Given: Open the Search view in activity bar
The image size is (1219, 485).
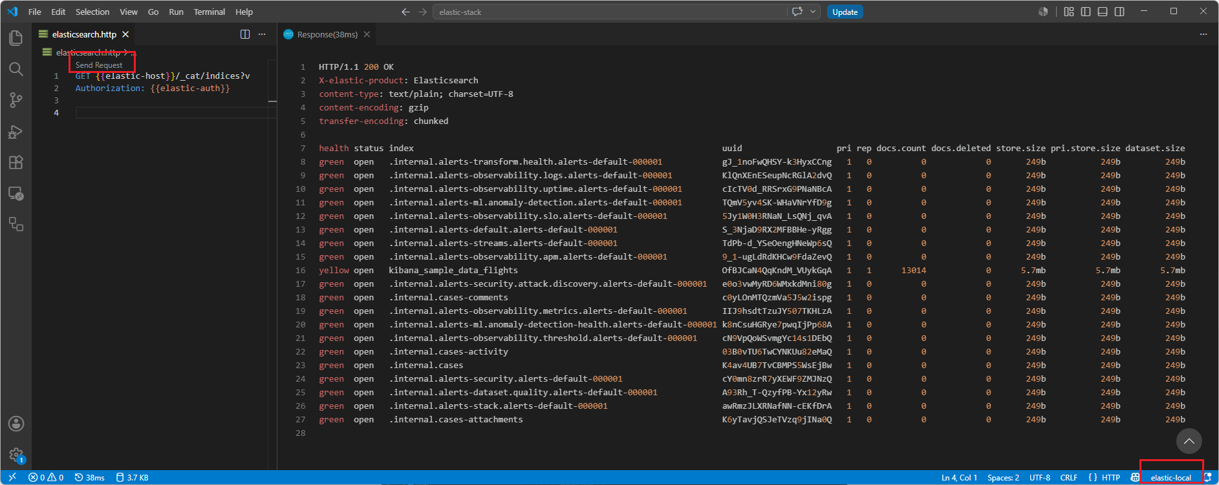Looking at the screenshot, I should coord(16,69).
